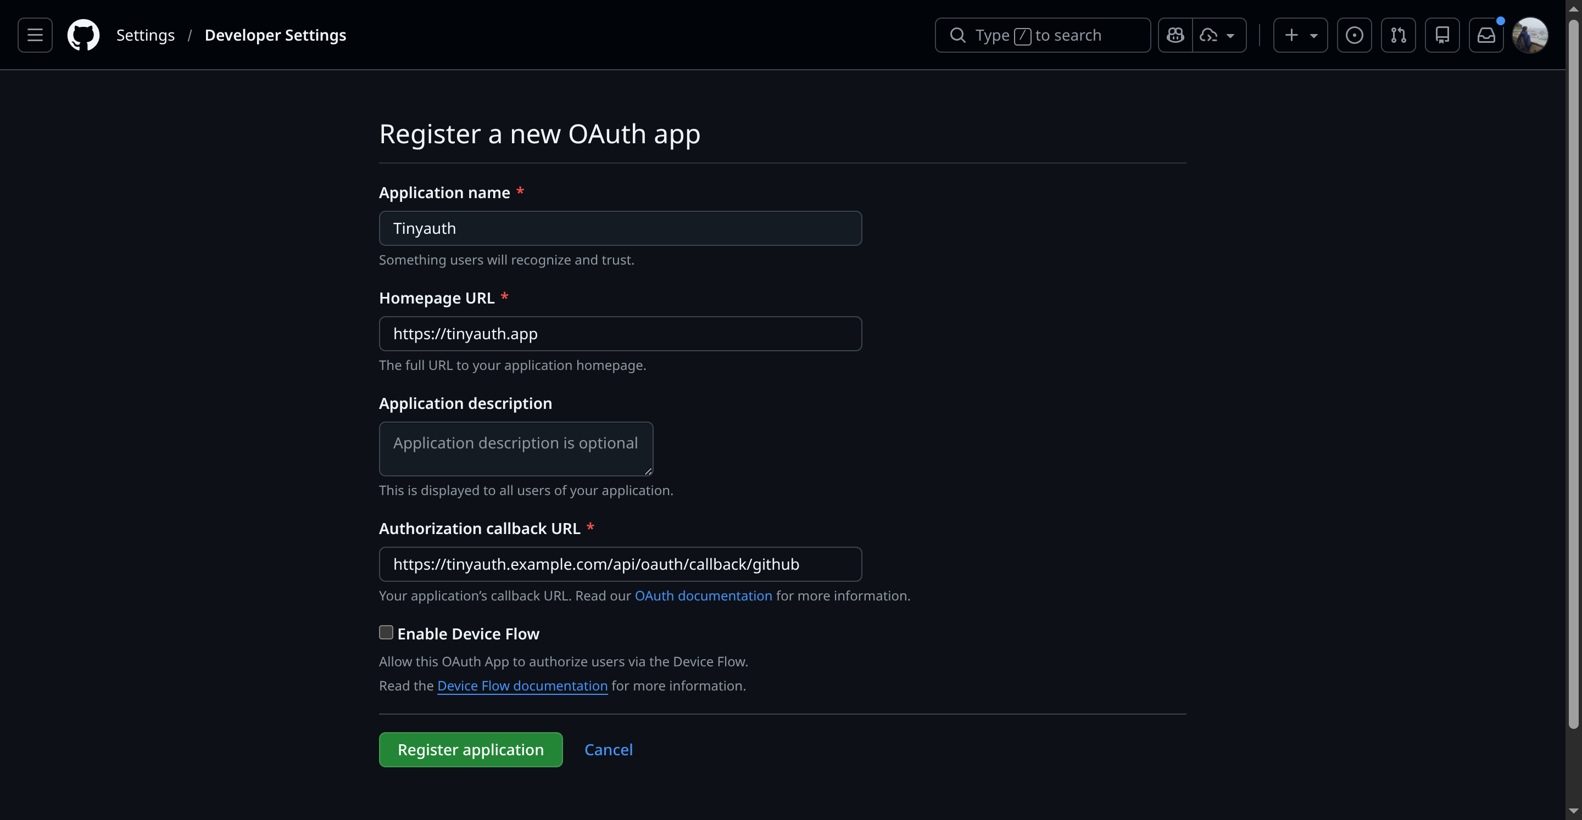Navigate back to Settings via breadcrumb
The height and width of the screenshot is (820, 1582).
click(146, 35)
